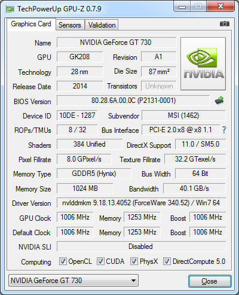Toggle the OpenCL checkbox
This screenshot has height=295, width=239.
pos(63,261)
